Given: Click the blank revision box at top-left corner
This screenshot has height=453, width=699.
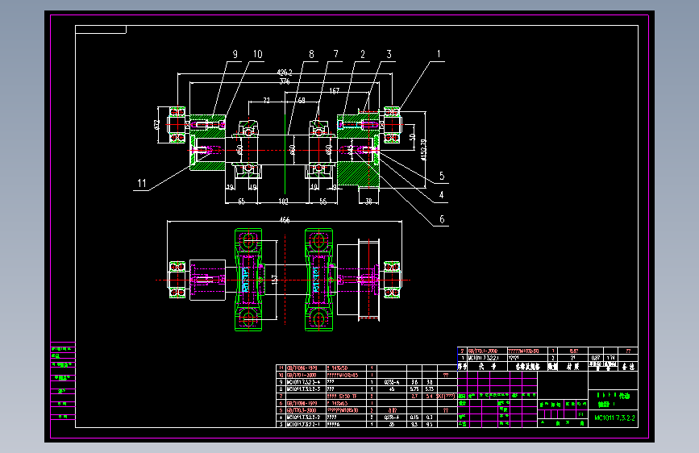Looking at the screenshot, I should point(101,30).
